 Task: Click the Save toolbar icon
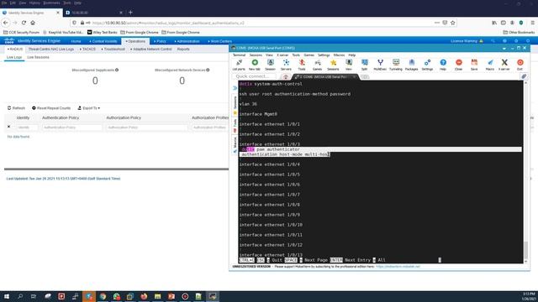point(474,65)
